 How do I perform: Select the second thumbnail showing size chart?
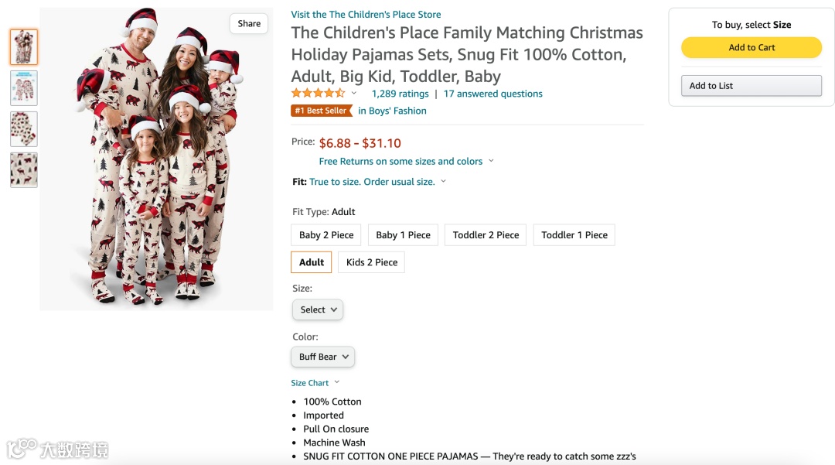pos(24,88)
